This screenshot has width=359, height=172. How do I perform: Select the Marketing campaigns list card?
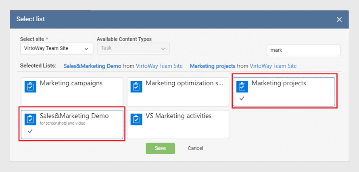pyautogui.click(x=72, y=92)
